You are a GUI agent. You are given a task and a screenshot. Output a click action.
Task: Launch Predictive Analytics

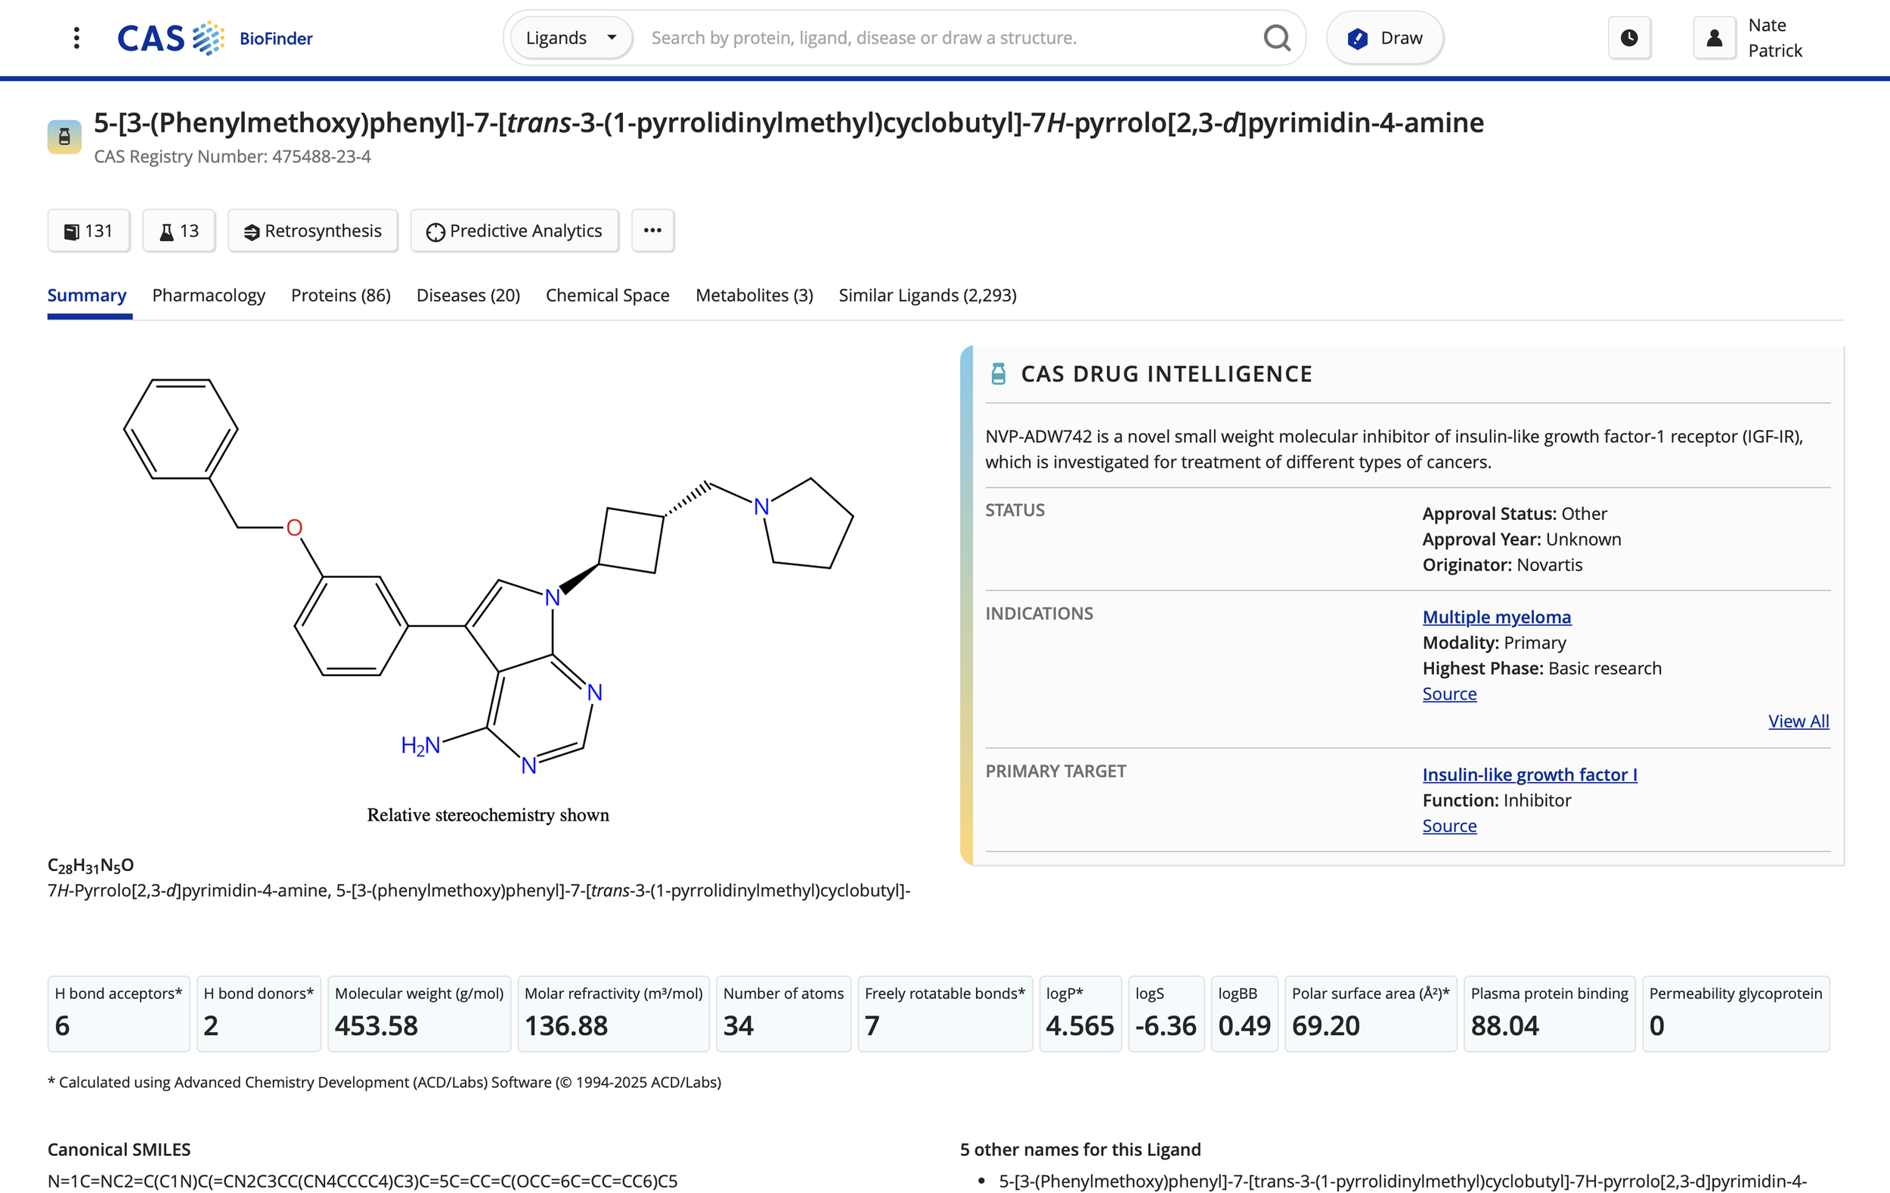click(x=514, y=230)
